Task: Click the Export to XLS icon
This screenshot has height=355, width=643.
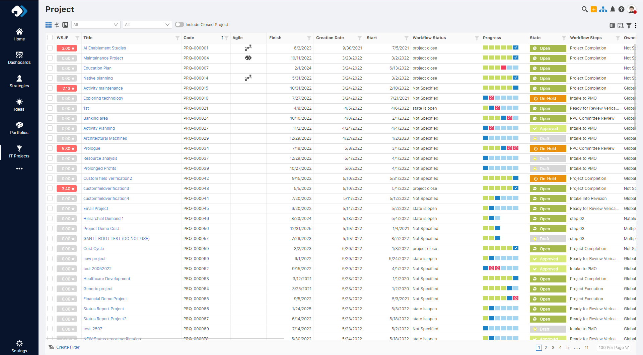Action: (x=620, y=25)
